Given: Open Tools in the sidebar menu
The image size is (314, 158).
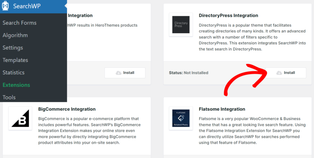Looking at the screenshot, I should click(9, 97).
